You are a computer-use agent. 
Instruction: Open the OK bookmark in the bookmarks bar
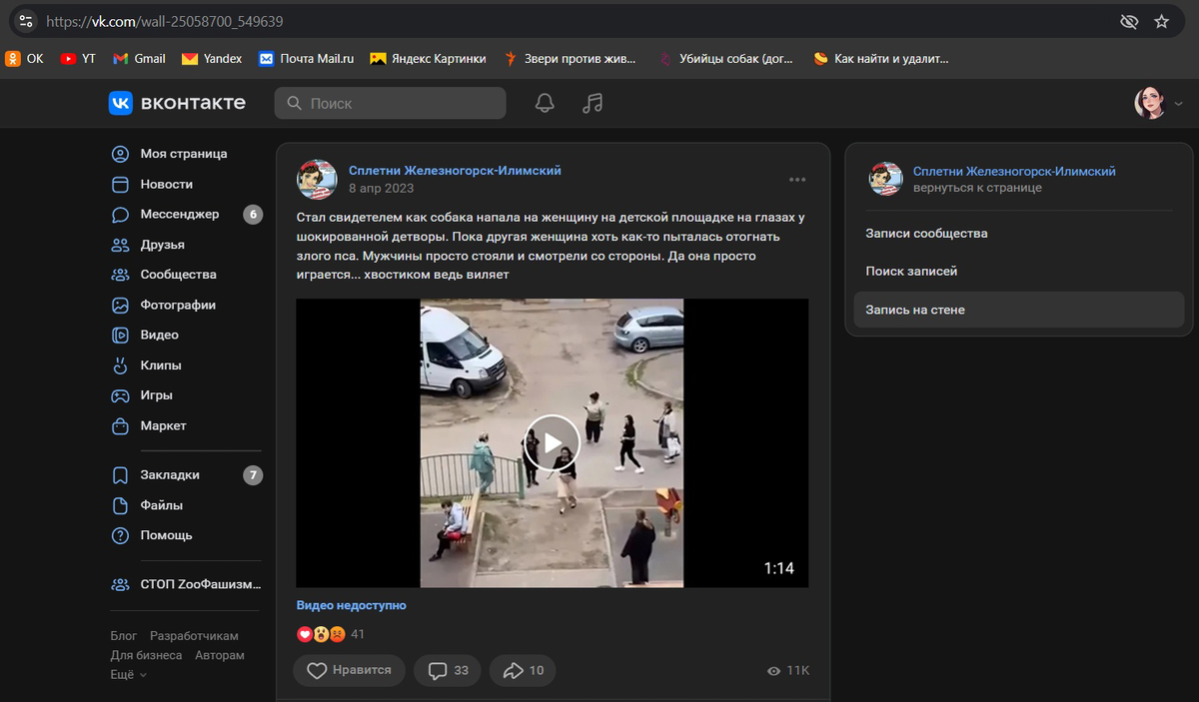[x=25, y=59]
